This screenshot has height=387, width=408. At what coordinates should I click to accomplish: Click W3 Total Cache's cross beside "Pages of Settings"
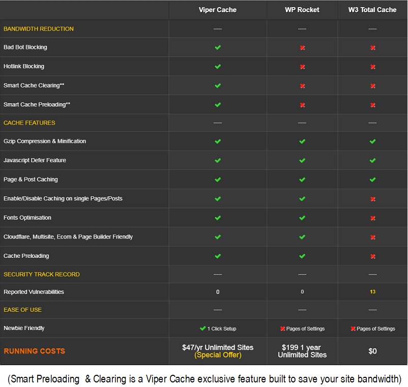tap(353, 329)
